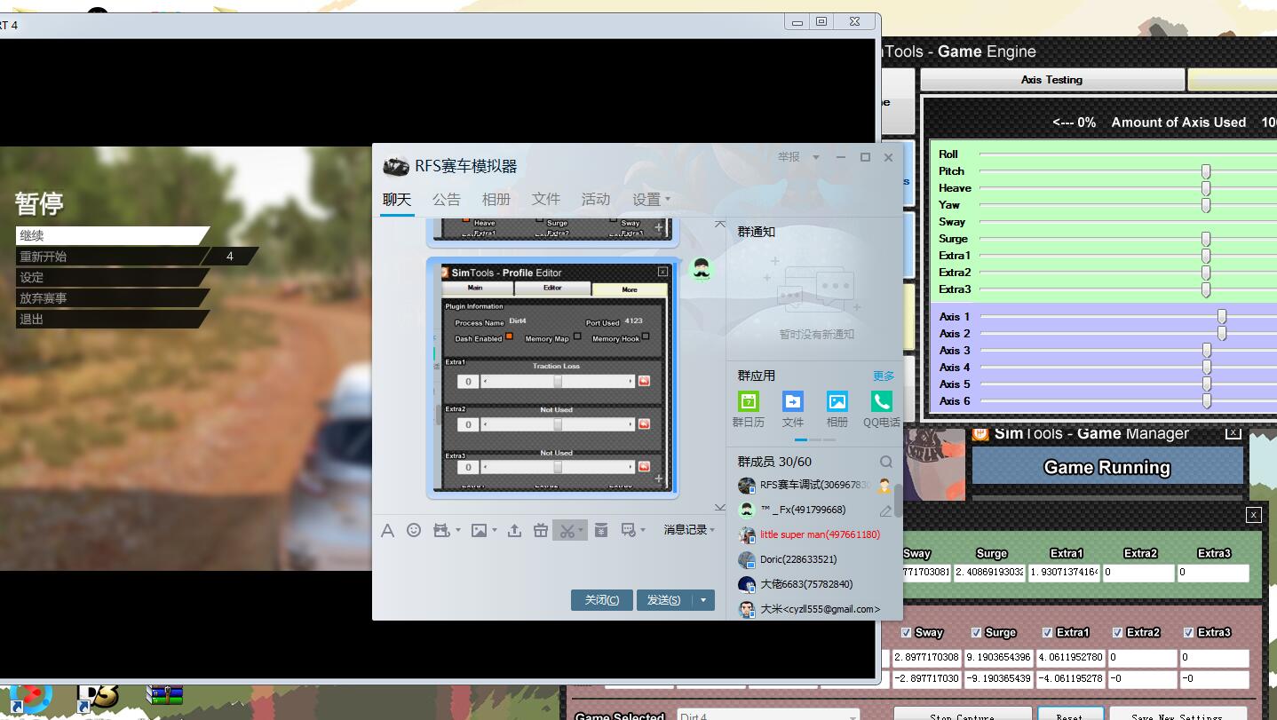Open the dropdown arrow next to 举报
The image size is (1277, 720).
pos(816,157)
